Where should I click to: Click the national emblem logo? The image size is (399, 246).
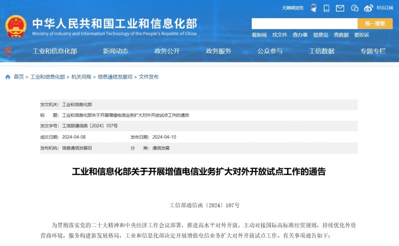[x=16, y=26]
